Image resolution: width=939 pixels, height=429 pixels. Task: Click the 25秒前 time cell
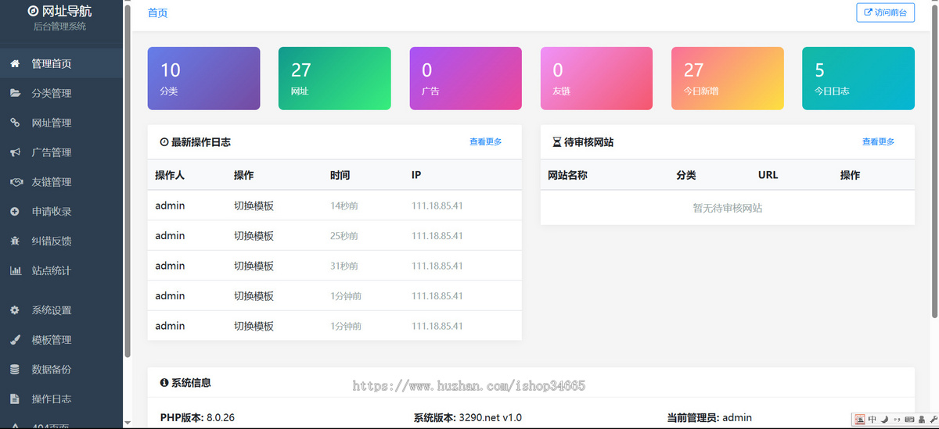click(344, 236)
